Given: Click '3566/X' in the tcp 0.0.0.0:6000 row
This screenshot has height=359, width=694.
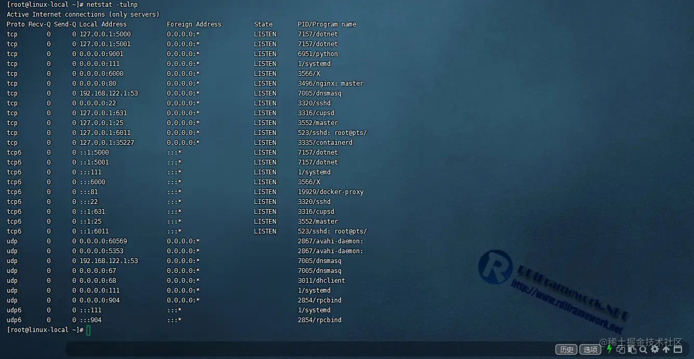Looking at the screenshot, I should point(309,74).
